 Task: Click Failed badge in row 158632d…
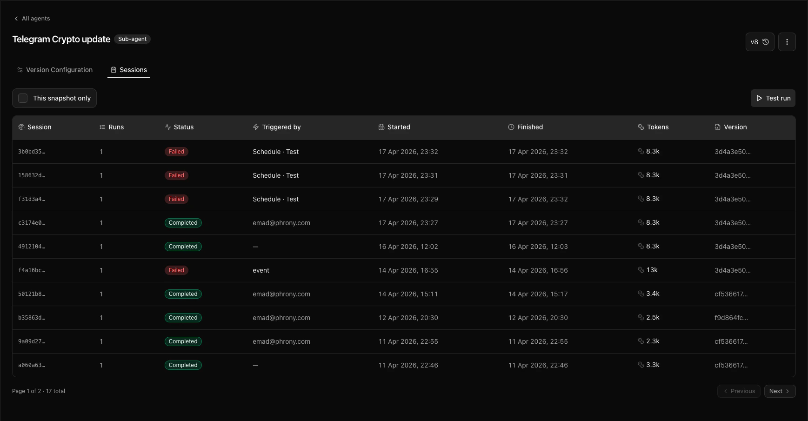[176, 175]
